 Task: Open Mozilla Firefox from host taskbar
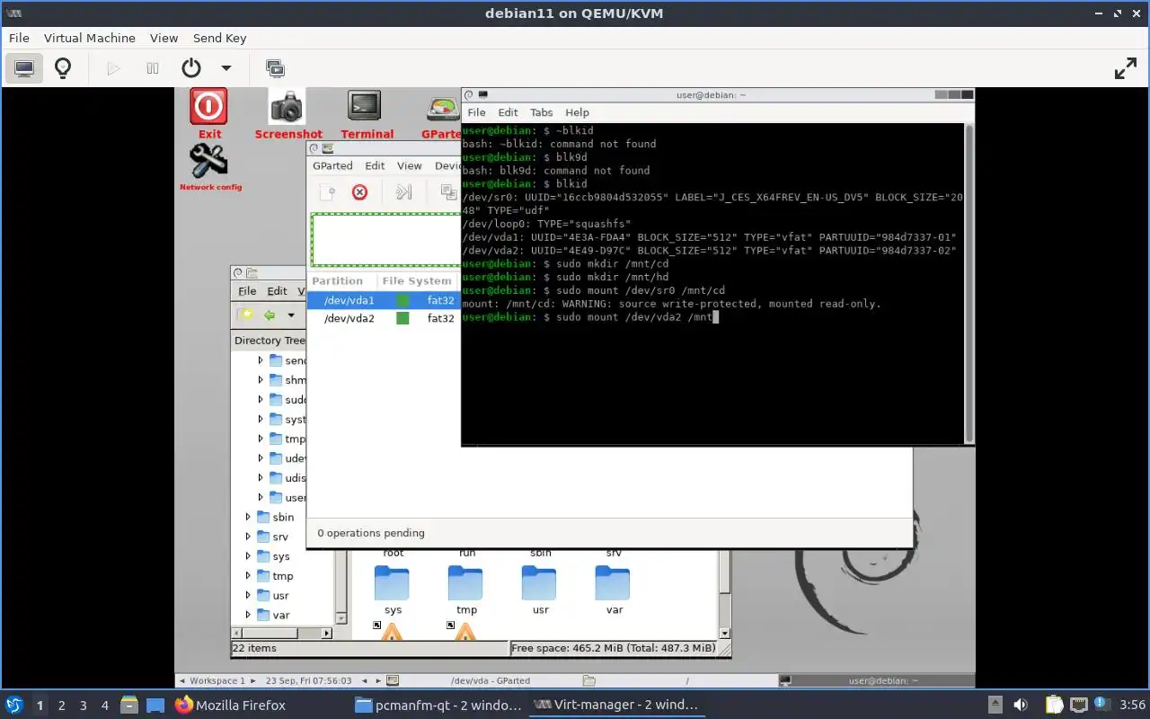(x=230, y=706)
